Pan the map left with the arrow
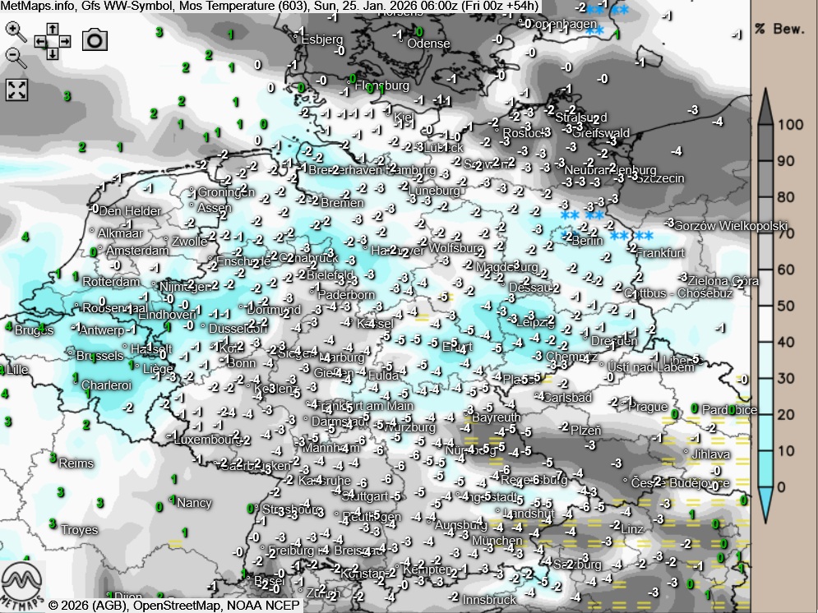The image size is (818, 613). click(x=39, y=40)
